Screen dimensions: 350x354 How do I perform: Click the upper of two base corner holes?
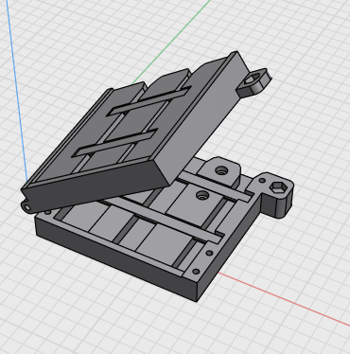209,253
